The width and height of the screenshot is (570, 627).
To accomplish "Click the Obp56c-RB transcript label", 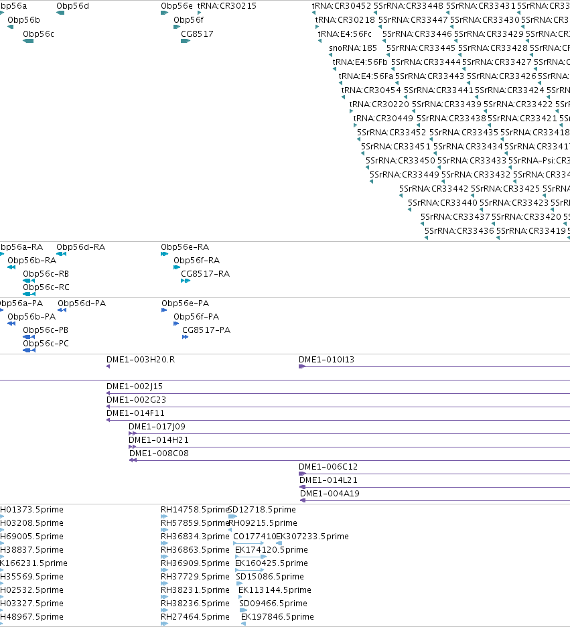I will coord(46,274).
